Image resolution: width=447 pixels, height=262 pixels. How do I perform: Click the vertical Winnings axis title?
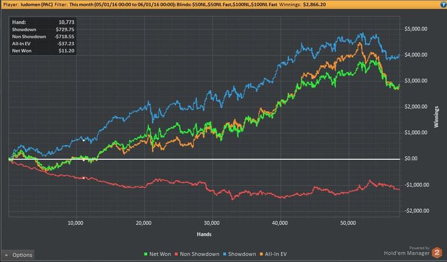tap(436, 117)
